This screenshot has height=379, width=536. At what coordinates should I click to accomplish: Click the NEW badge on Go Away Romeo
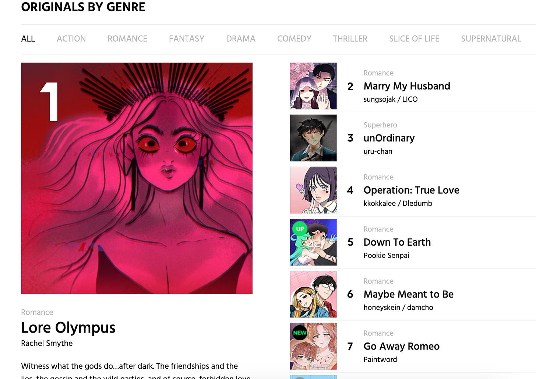coord(300,333)
